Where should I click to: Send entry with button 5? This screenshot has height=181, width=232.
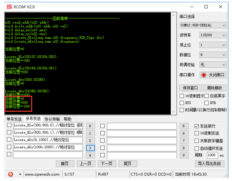click(x=184, y=126)
